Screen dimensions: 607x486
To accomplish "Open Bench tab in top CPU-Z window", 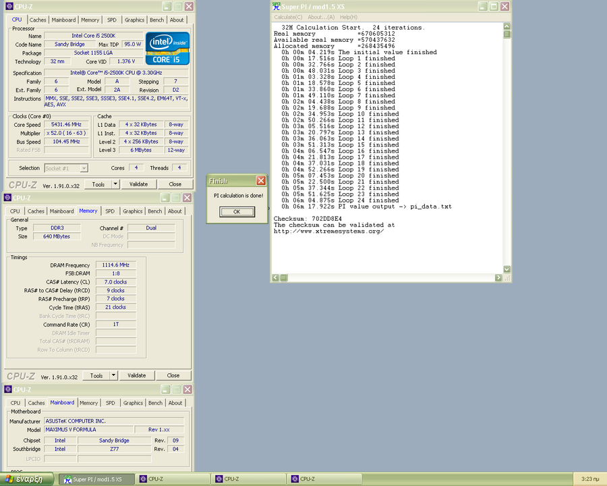I will [156, 20].
